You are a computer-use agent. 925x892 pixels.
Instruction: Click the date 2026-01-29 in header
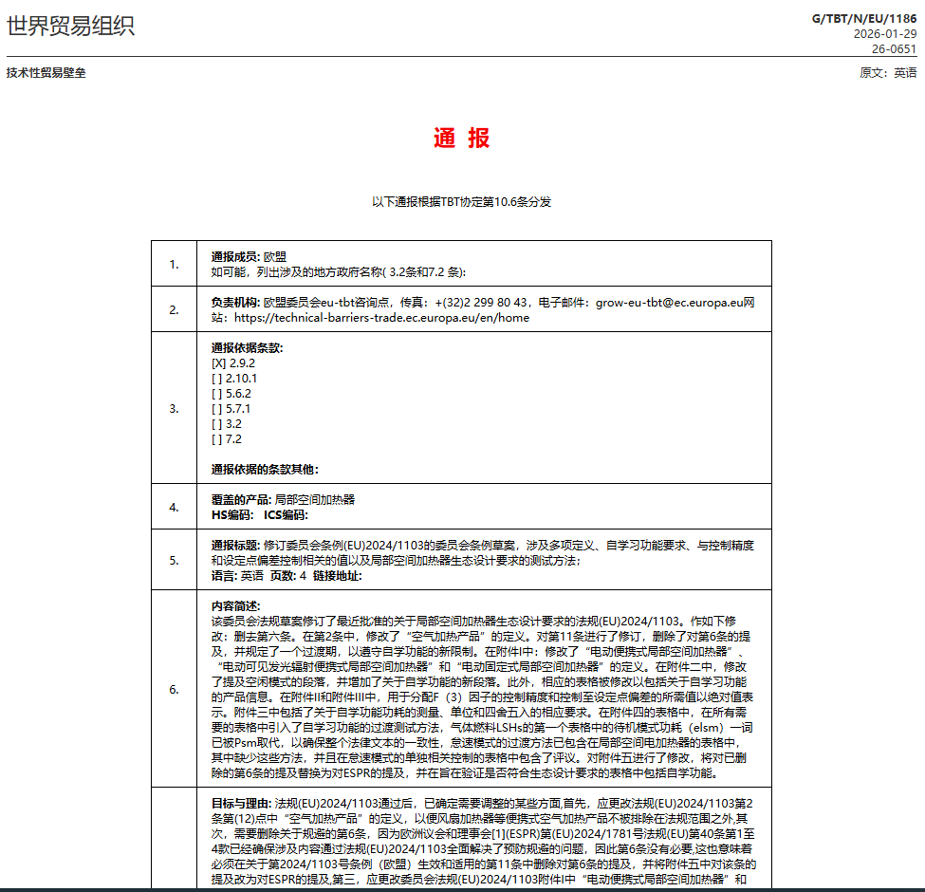[x=885, y=33]
